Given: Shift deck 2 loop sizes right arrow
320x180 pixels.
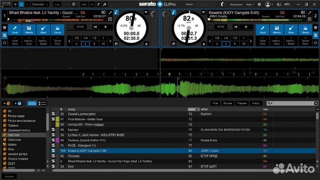Looking at the screenshot, I should [251, 41].
